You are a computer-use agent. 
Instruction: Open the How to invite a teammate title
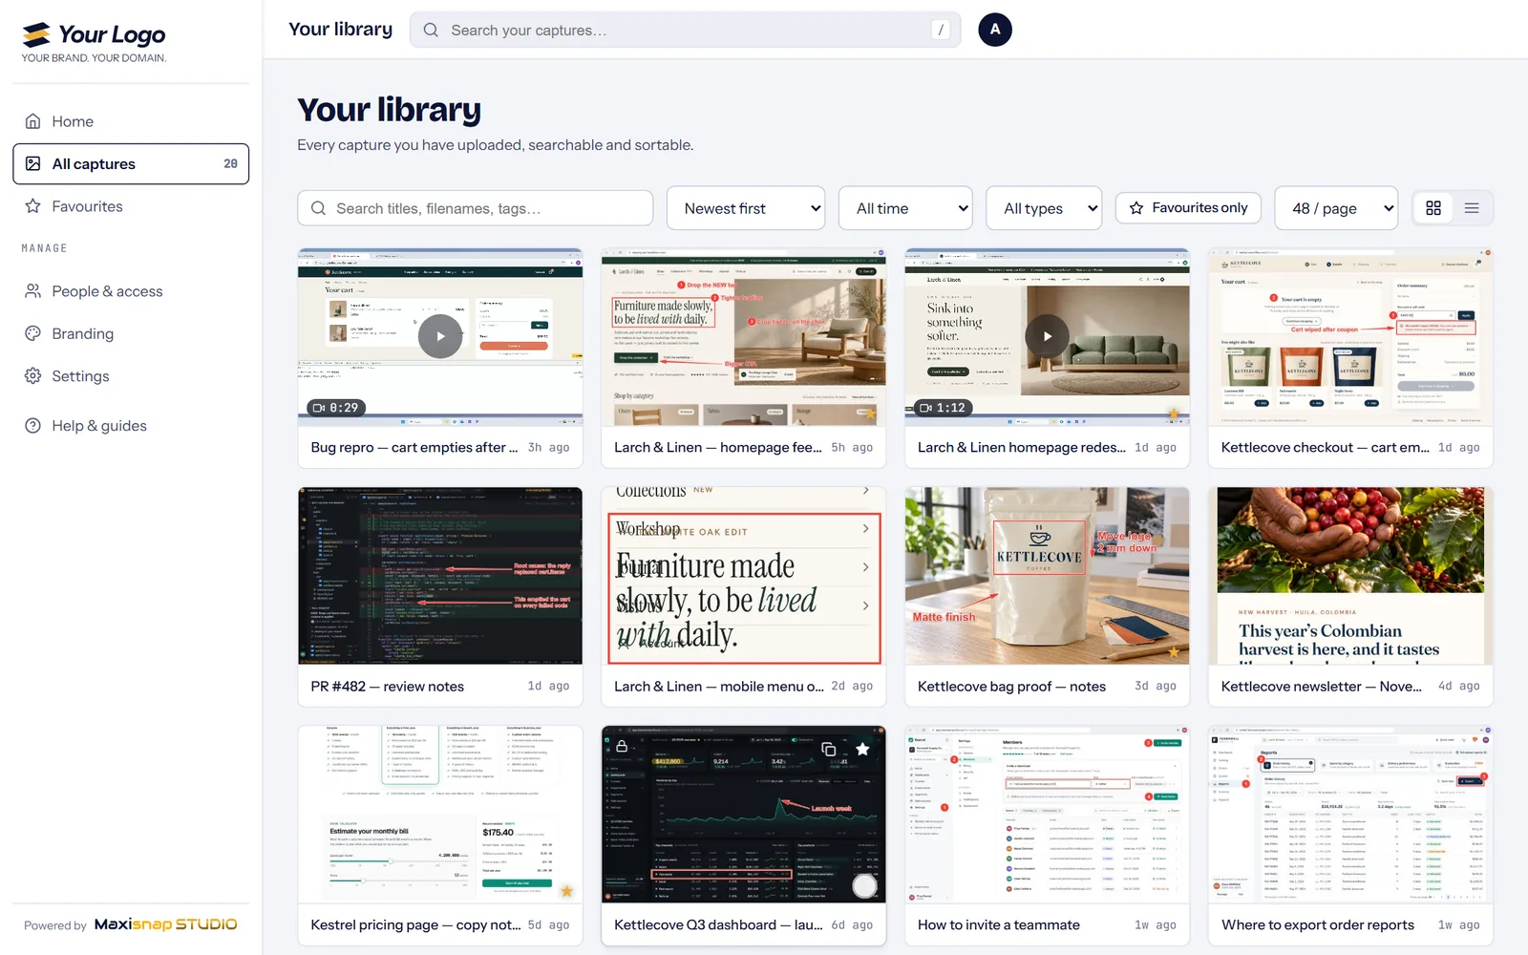(x=999, y=924)
